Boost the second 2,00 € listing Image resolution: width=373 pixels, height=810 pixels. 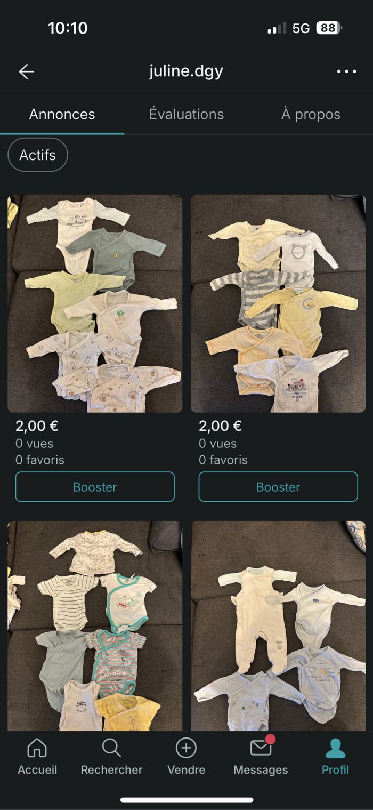pos(278,487)
